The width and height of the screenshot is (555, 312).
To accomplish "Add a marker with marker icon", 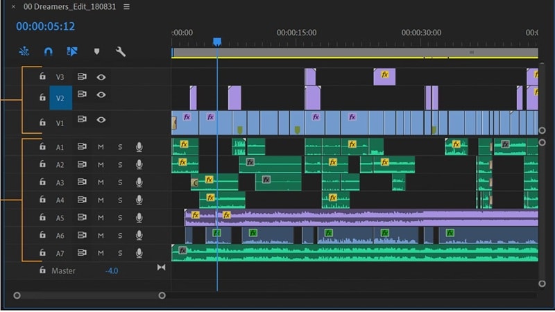I will 96,51.
